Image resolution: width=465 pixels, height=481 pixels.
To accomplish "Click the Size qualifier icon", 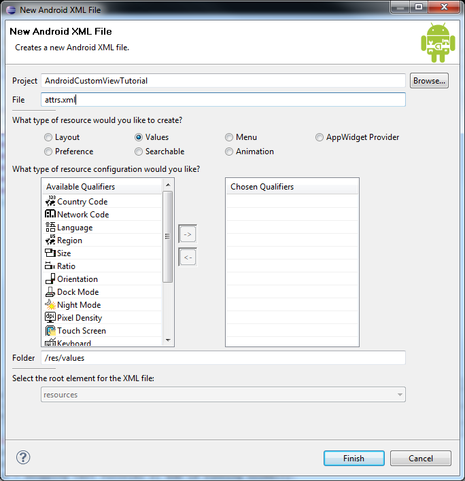I will tap(50, 253).
